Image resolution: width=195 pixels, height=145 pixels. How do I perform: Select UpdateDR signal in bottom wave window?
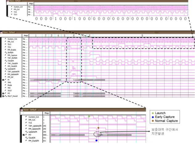pyautogui.click(x=33, y=132)
